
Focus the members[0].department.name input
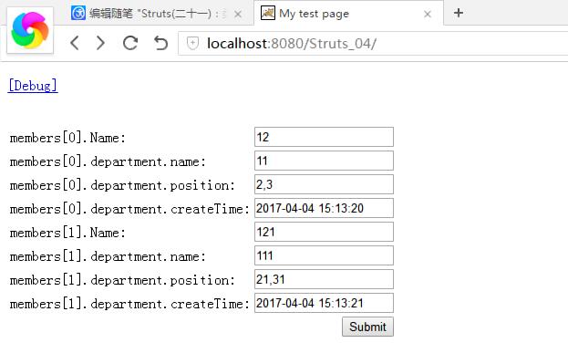(x=324, y=161)
